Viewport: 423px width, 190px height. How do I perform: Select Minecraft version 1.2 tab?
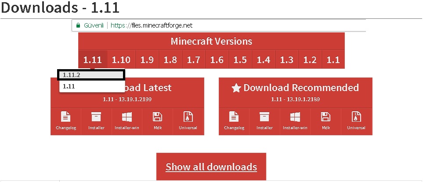click(x=310, y=60)
